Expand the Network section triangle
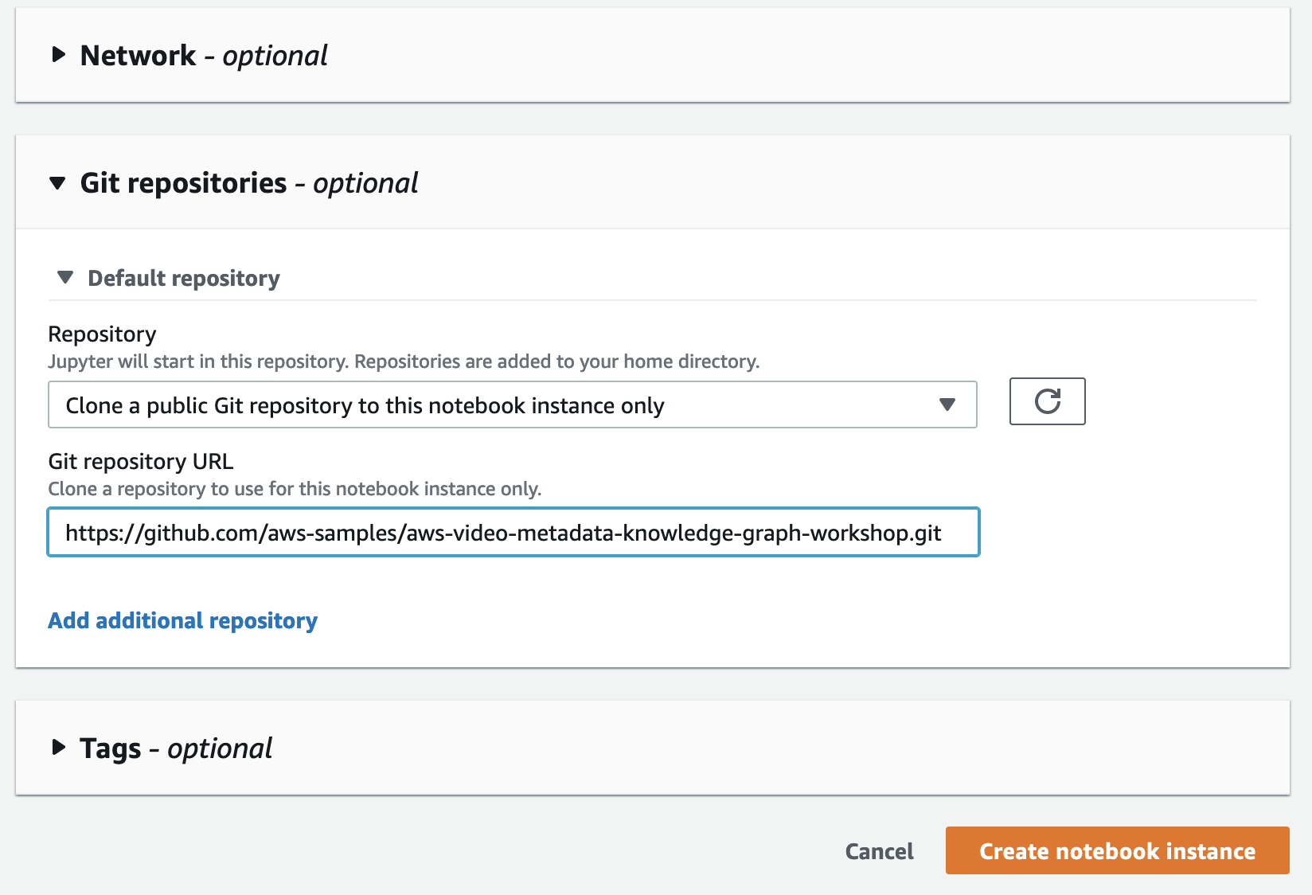Viewport: 1312px width, 895px height. point(58,55)
